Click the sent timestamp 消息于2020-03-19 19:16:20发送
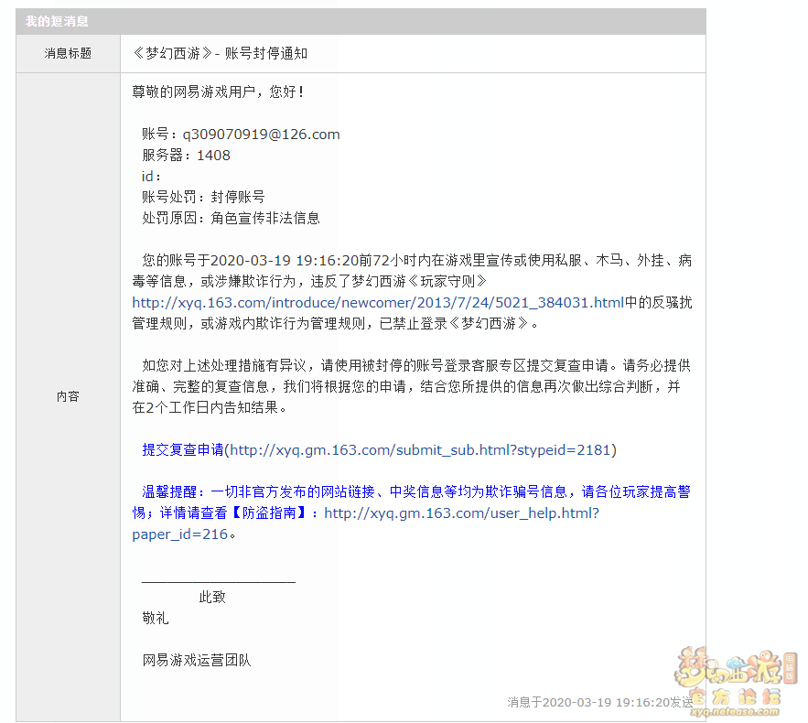This screenshot has height=723, width=808. (600, 702)
